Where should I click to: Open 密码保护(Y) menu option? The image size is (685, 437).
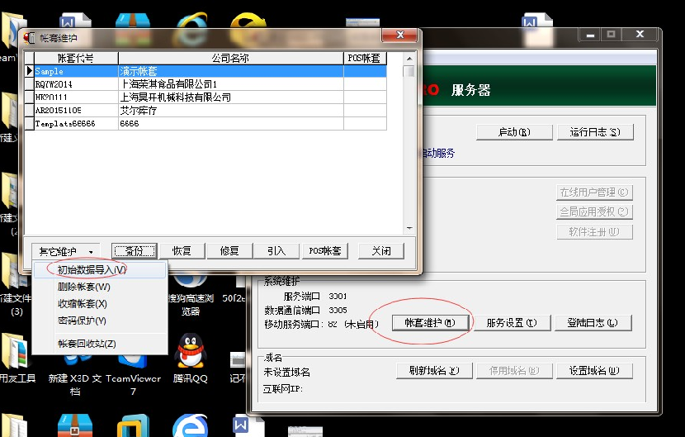click(x=83, y=321)
